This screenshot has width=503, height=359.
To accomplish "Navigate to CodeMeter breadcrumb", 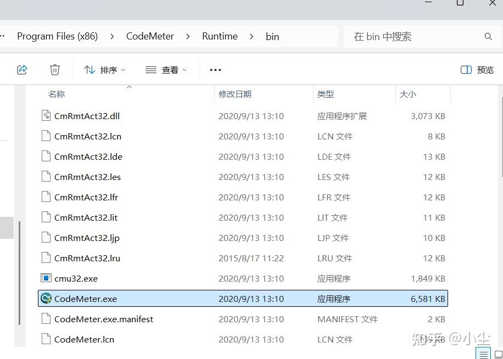I will [150, 36].
